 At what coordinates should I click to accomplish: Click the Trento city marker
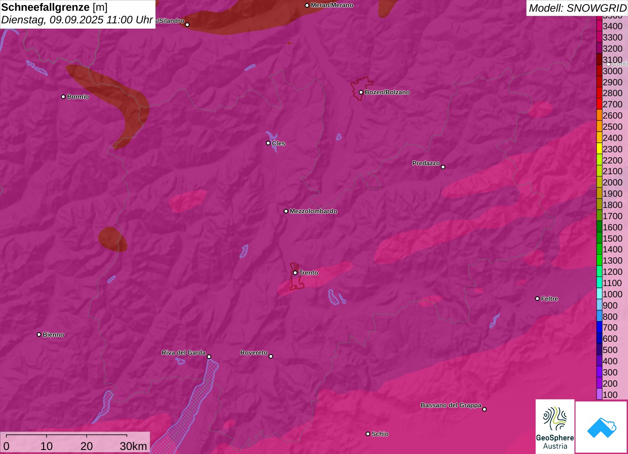[295, 273]
